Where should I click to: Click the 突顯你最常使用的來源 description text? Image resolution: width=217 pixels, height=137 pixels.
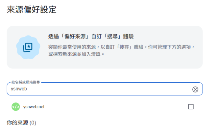click(72, 47)
